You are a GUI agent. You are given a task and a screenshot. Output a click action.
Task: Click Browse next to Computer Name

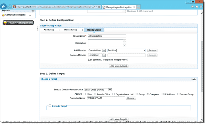click(131, 98)
